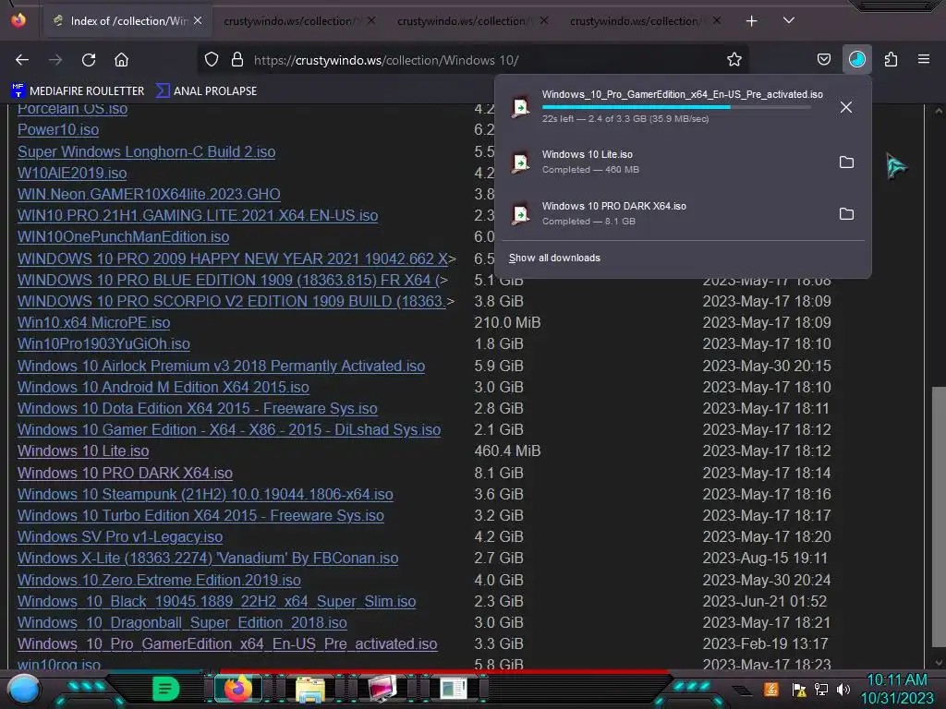Download Windows 10 Android M Edition iso
The width and height of the screenshot is (946, 709).
pos(163,387)
